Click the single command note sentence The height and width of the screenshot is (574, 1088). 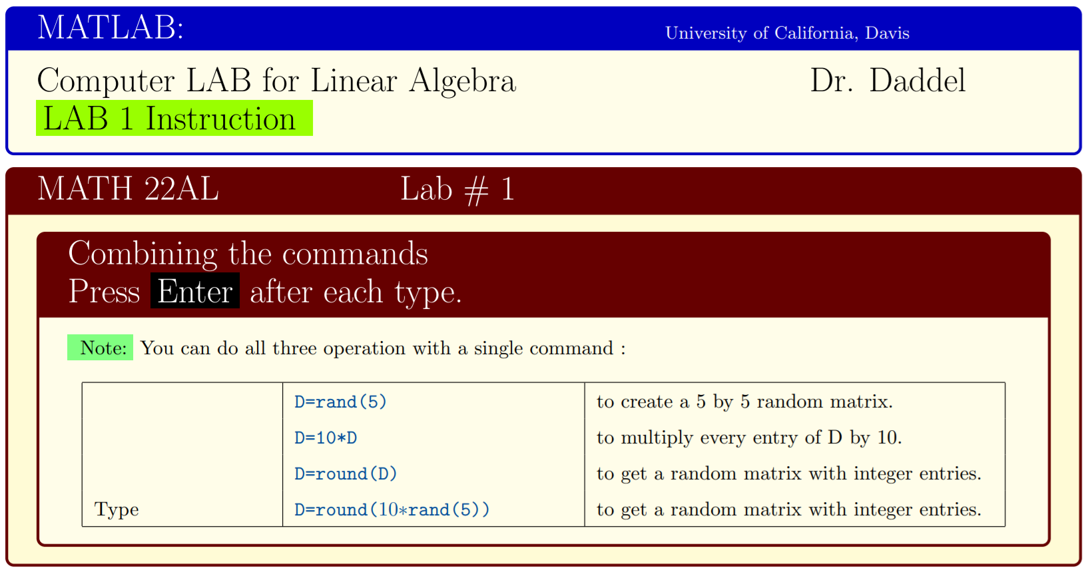pyautogui.click(x=383, y=348)
